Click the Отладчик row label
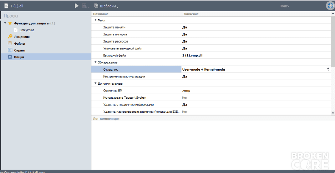 coord(110,69)
